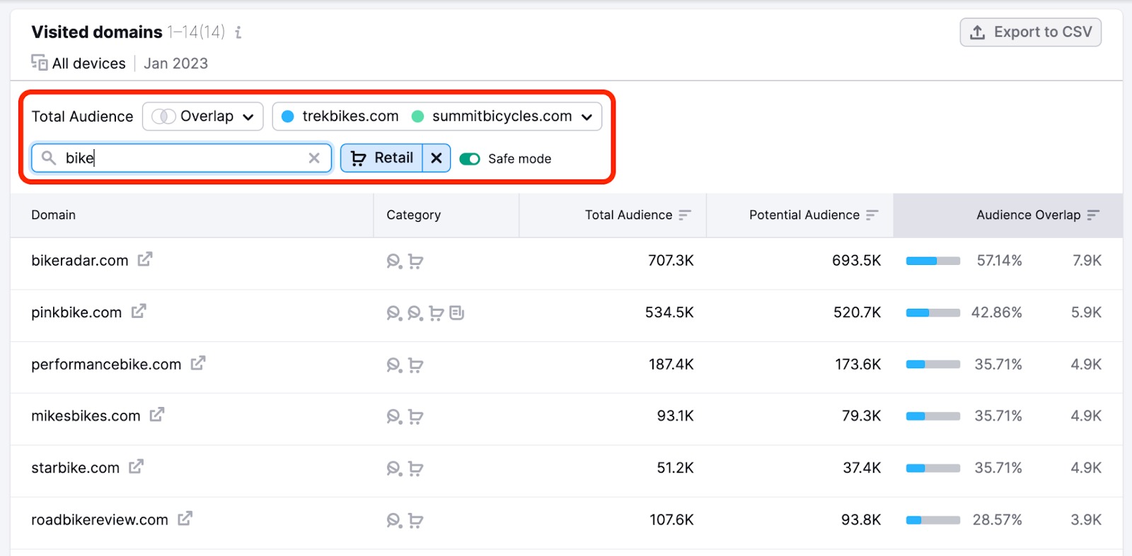Click the Visited domains info icon

click(238, 32)
